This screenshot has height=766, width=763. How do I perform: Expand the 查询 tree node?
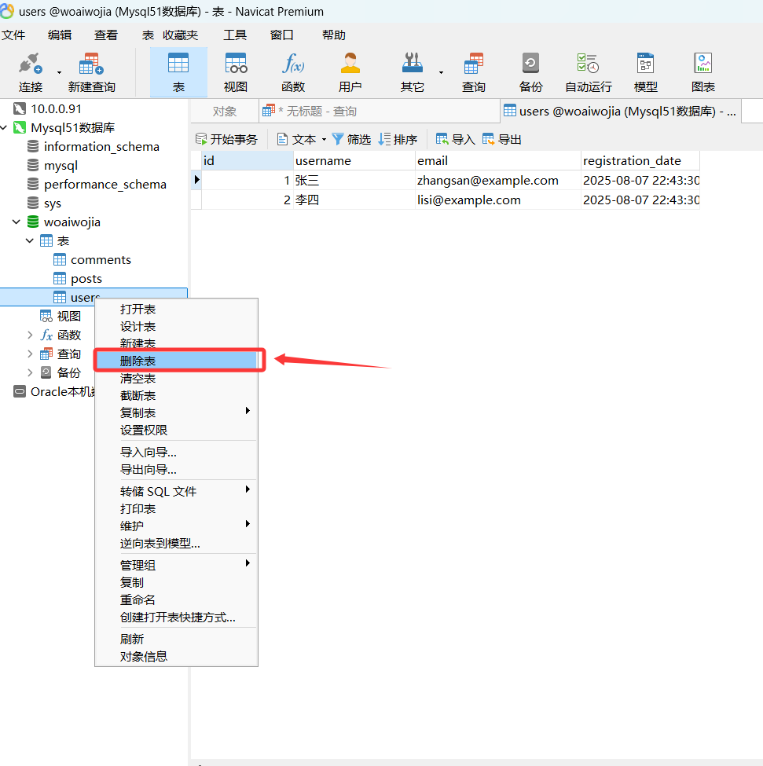30,354
